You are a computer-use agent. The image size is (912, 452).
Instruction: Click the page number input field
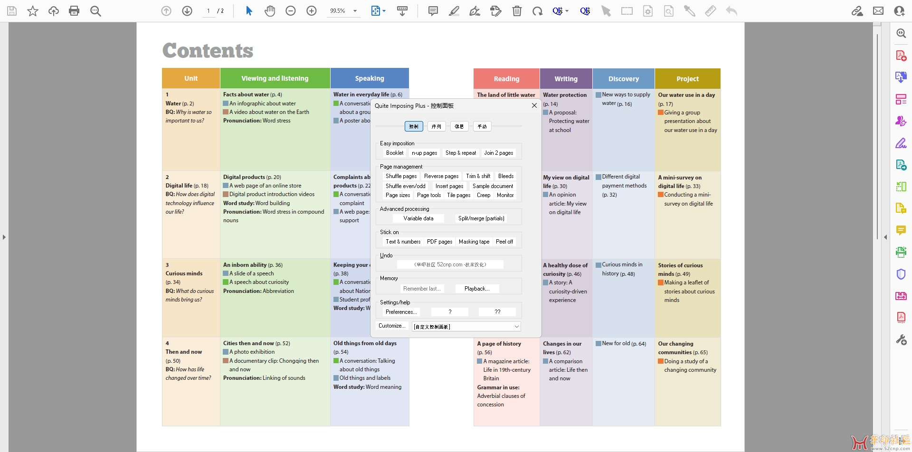(x=209, y=11)
